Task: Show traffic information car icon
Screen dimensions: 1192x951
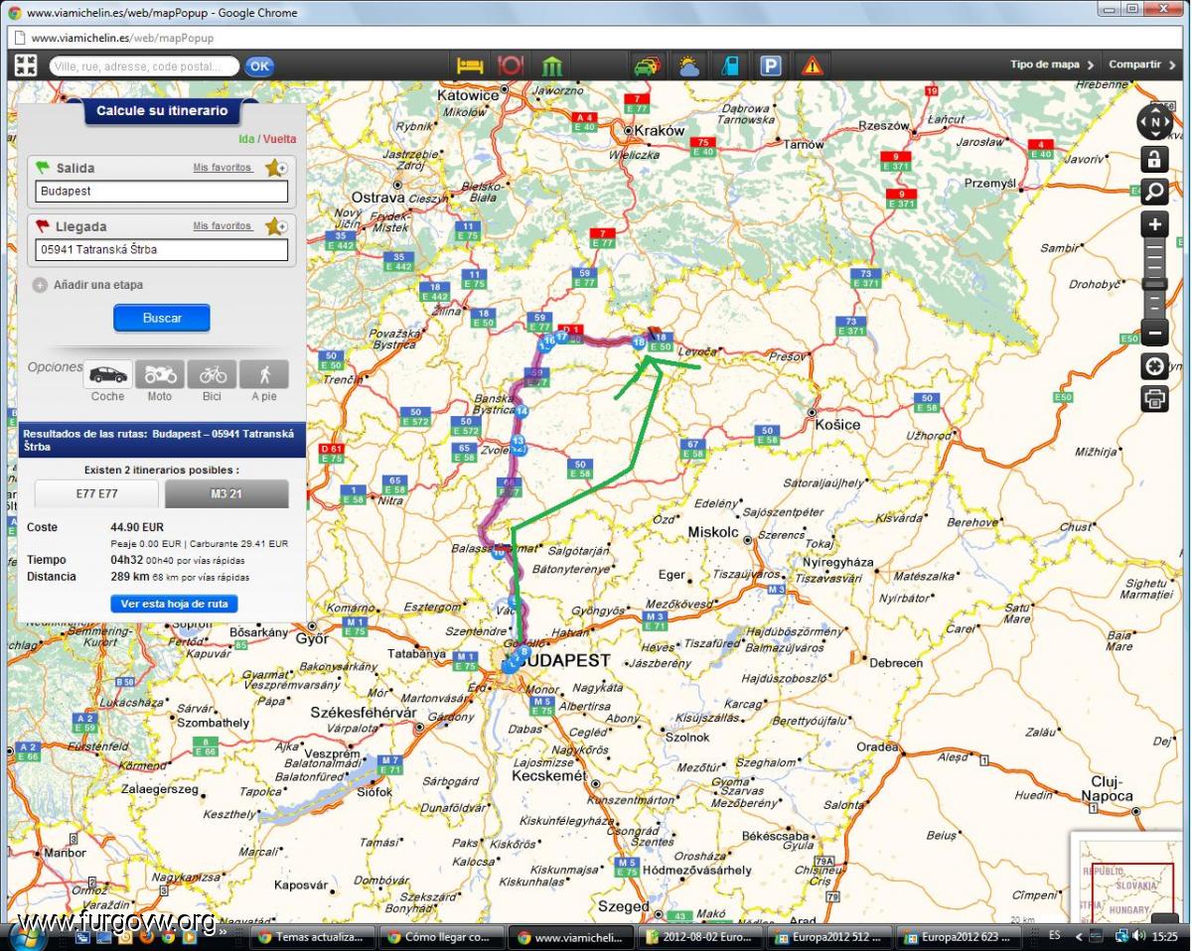Action: (648, 66)
